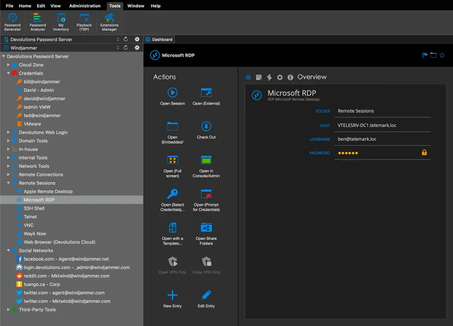Expand the Third-Party Tools folder

tap(8, 310)
